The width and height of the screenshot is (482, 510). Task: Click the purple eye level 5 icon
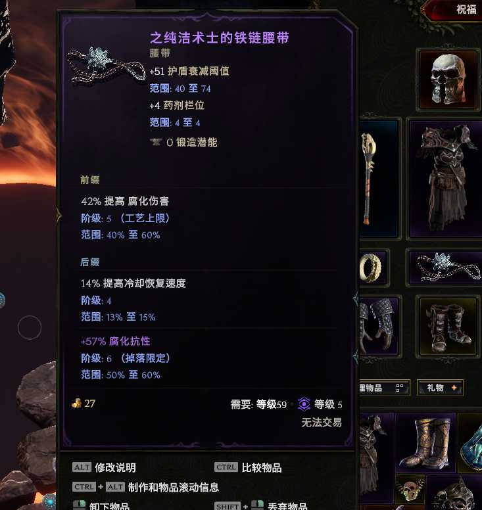pyautogui.click(x=304, y=404)
